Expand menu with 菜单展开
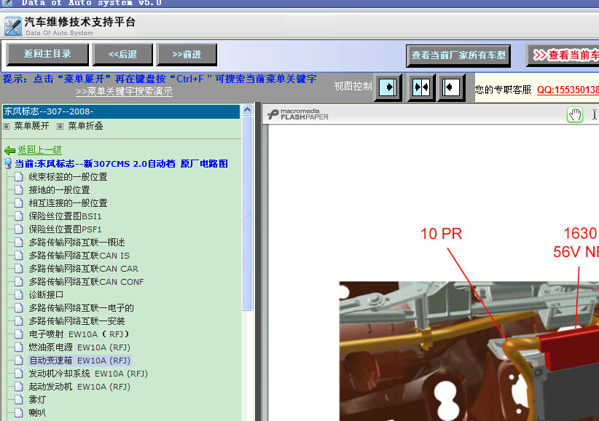This screenshot has width=599, height=421. coord(32,126)
